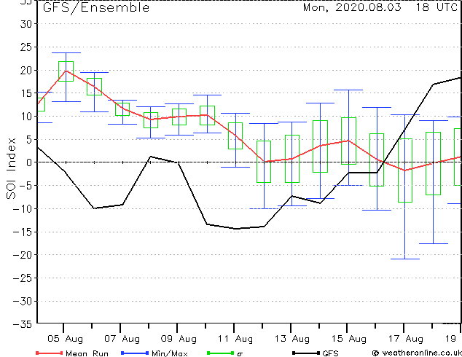Click the 'GFS' legend label
Screen dimensions: 462x357
click(x=330, y=353)
